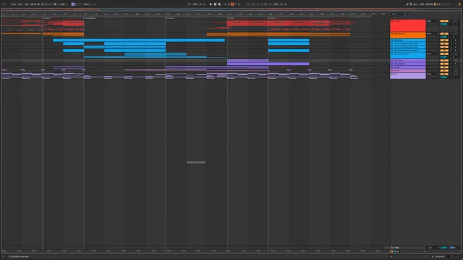Collapse the Bass & Acid group
The width and height of the screenshot is (463, 260).
[392, 34]
